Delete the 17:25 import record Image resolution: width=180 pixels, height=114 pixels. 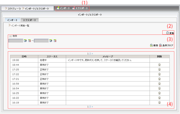coord(160,70)
